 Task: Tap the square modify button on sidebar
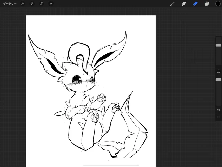tap(218, 71)
